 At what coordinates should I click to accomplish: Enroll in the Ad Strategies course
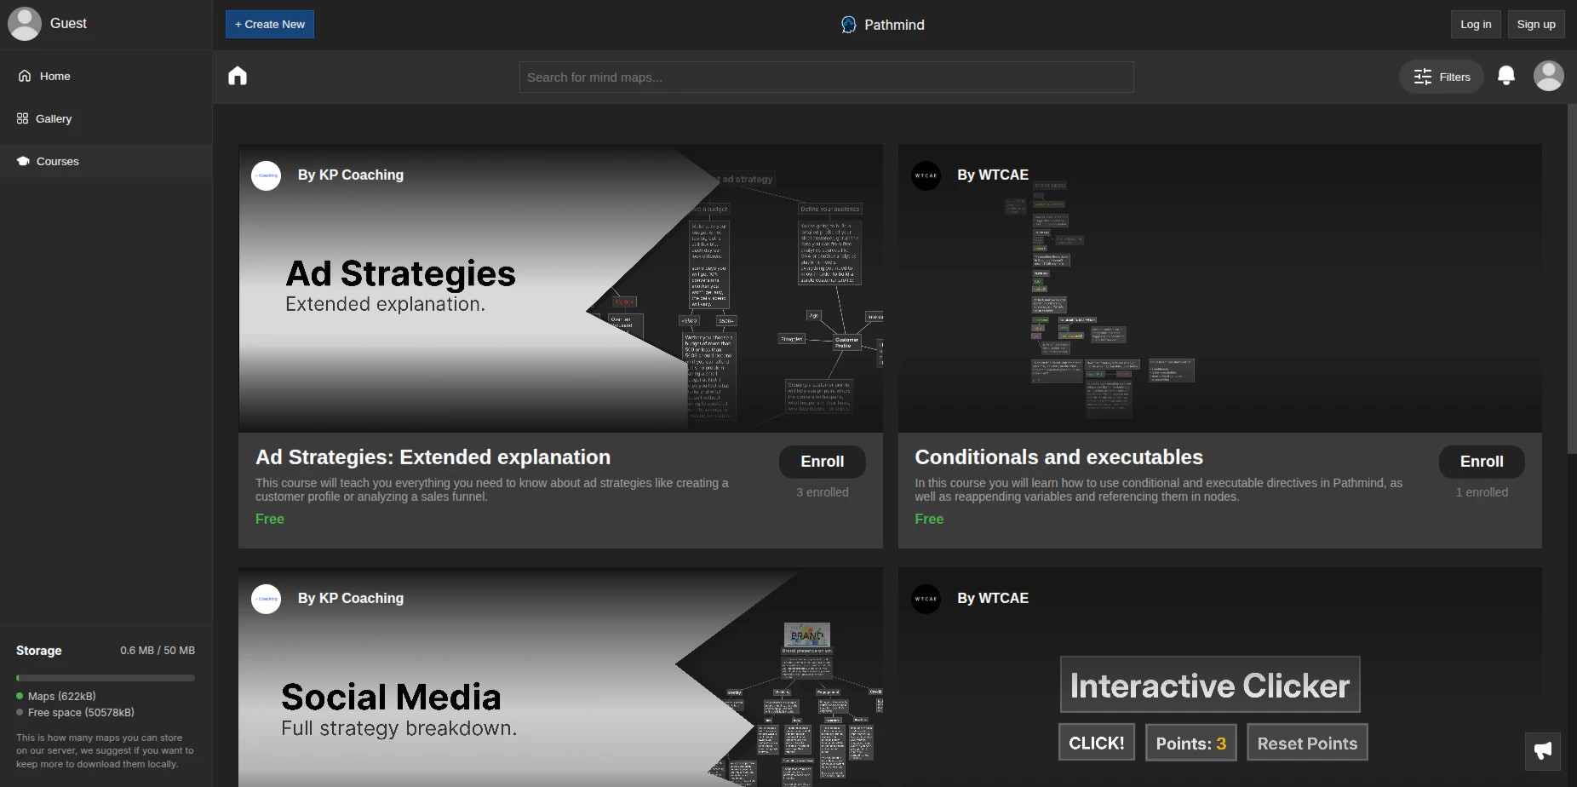tap(822, 462)
